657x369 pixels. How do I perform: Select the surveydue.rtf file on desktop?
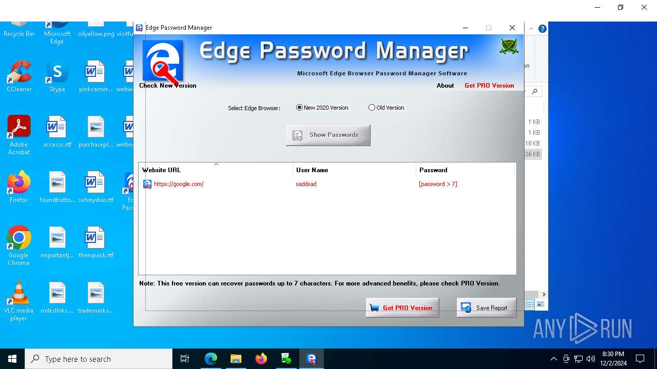[95, 187]
